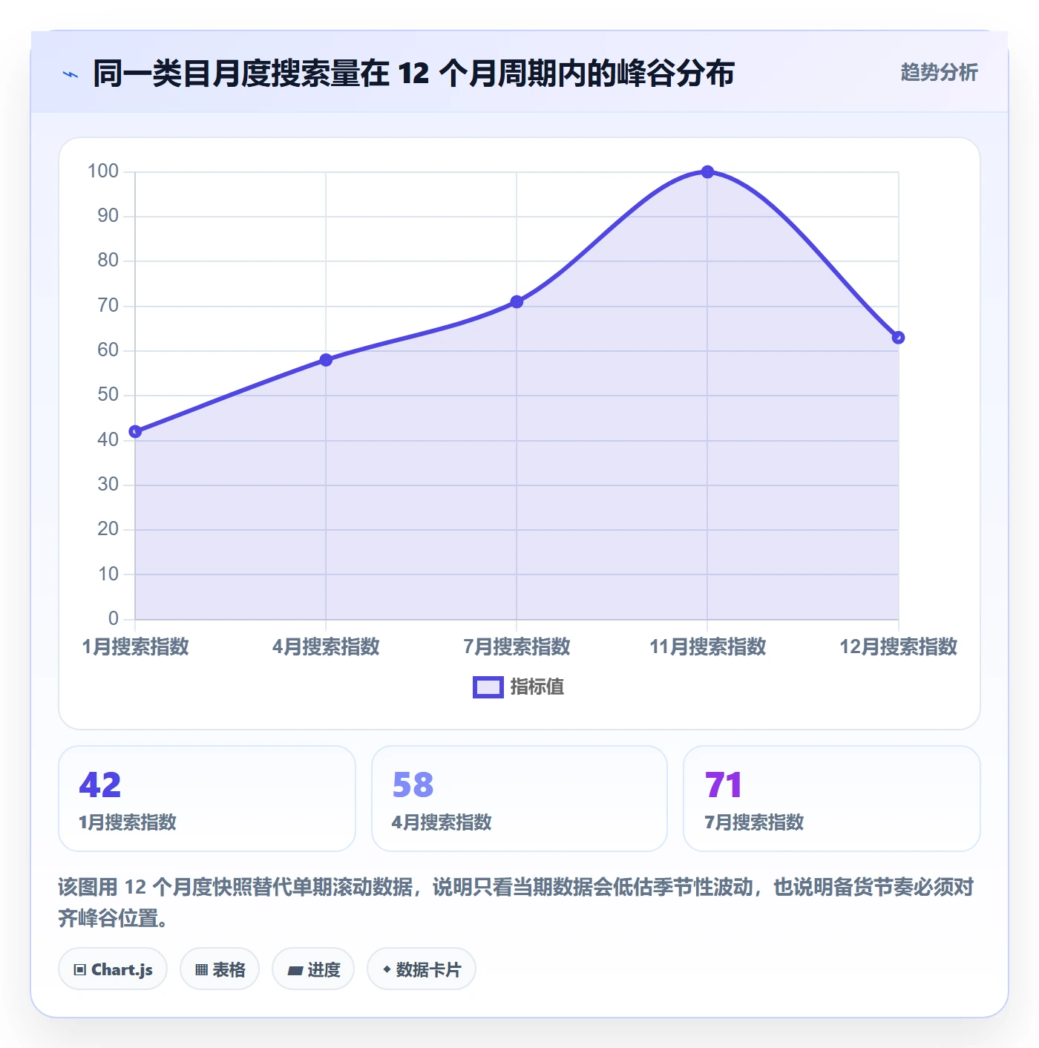Click the Chart.js tag's square icon
This screenshot has height=1048, width=1039.
[80, 970]
